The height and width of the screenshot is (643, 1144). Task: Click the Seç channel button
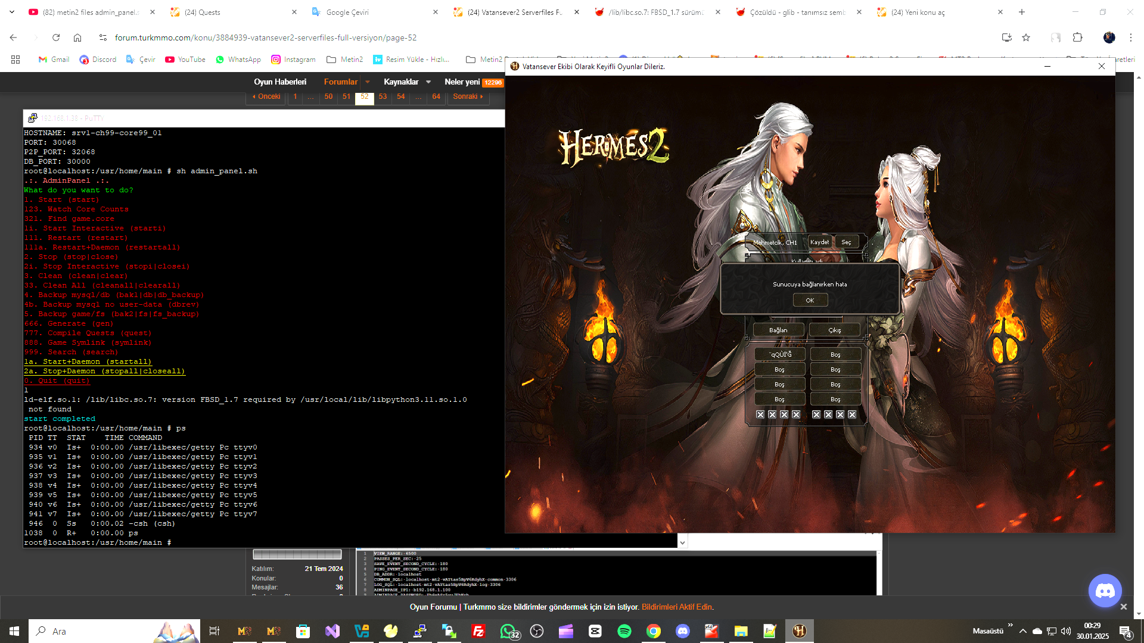click(x=846, y=242)
